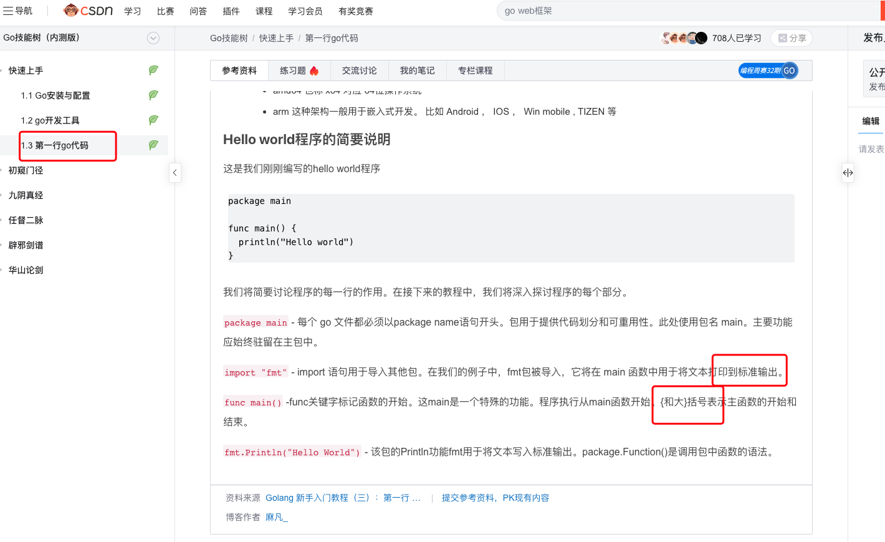Switch to the 专栏课程 tab

point(475,70)
